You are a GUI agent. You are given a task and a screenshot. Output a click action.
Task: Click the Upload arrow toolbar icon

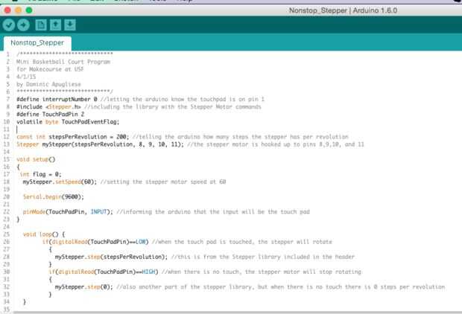[x=23, y=25]
